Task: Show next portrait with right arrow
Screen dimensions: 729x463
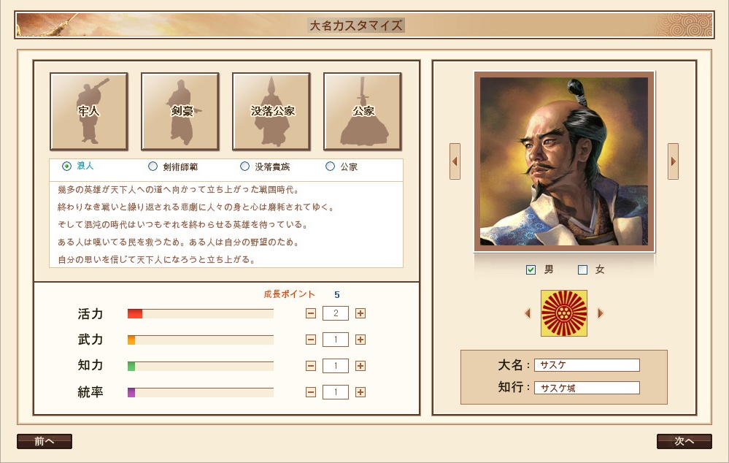Action: (674, 161)
